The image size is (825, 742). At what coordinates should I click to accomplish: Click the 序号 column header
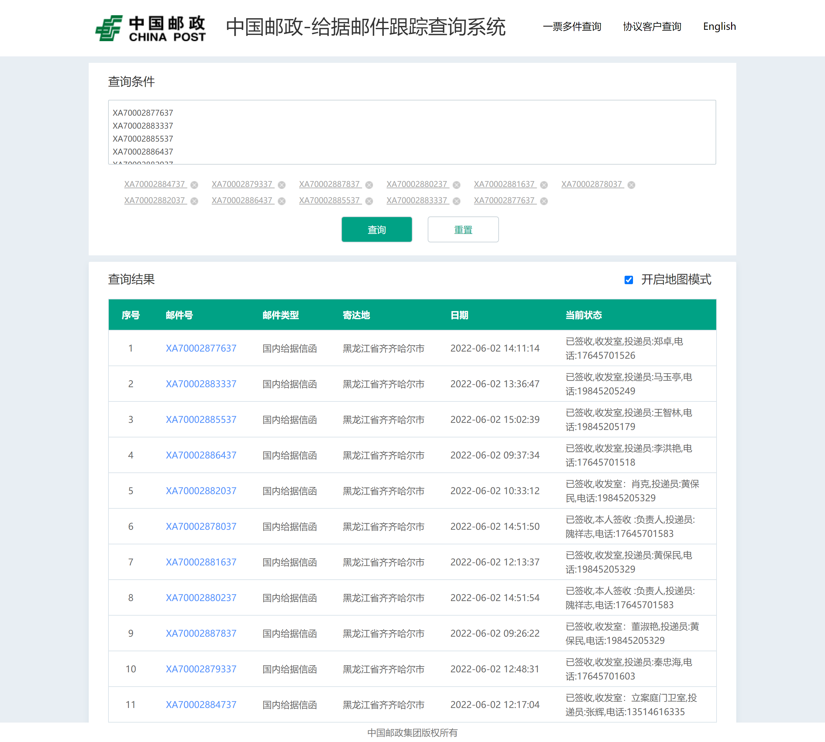point(131,315)
